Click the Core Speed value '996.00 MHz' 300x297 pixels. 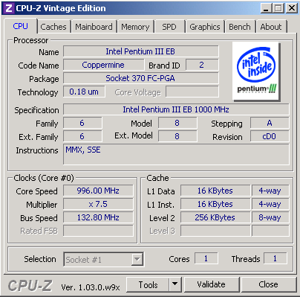tap(98, 191)
